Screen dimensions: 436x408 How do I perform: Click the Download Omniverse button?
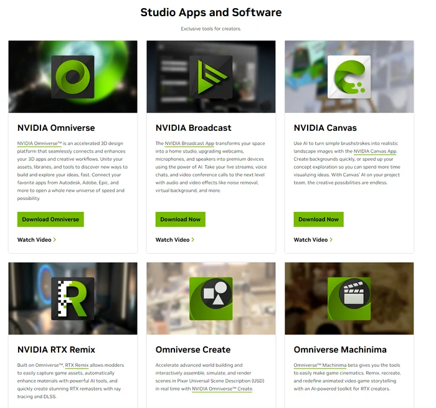(50, 219)
